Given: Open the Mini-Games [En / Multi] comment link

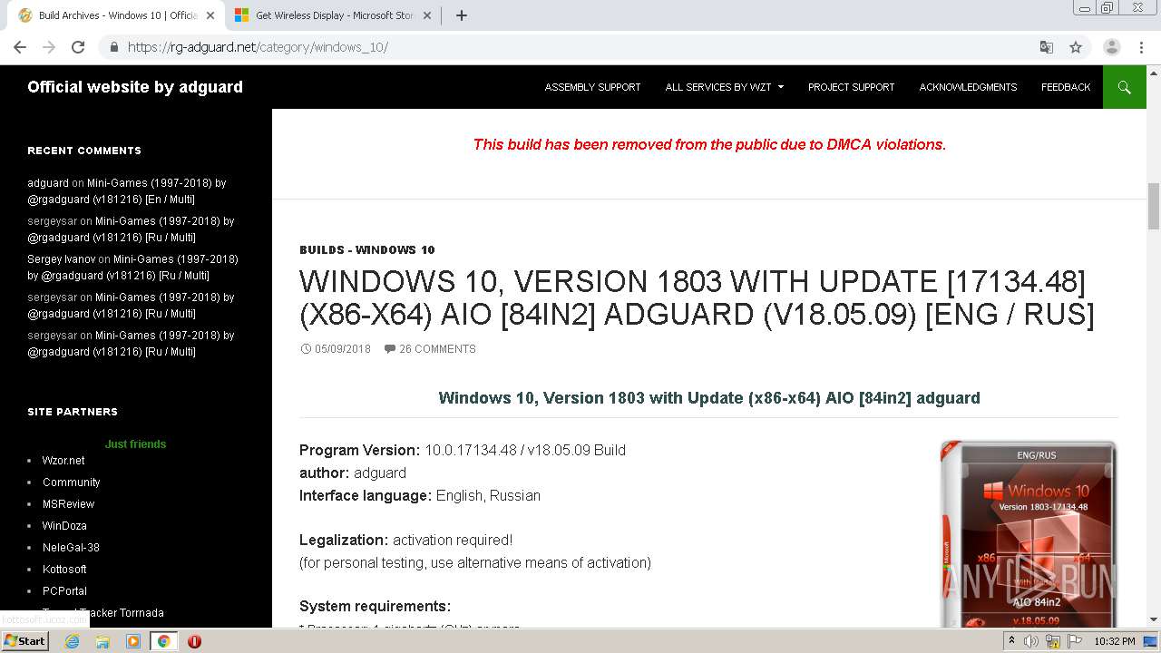Looking at the screenshot, I should tap(127, 191).
